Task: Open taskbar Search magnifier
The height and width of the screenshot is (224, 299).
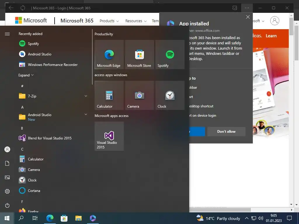Action: coord(21,218)
